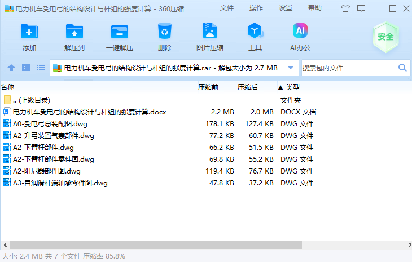The image size is (412, 262).
Task: Open the feedback message icon in title bar
Action: (361, 8)
